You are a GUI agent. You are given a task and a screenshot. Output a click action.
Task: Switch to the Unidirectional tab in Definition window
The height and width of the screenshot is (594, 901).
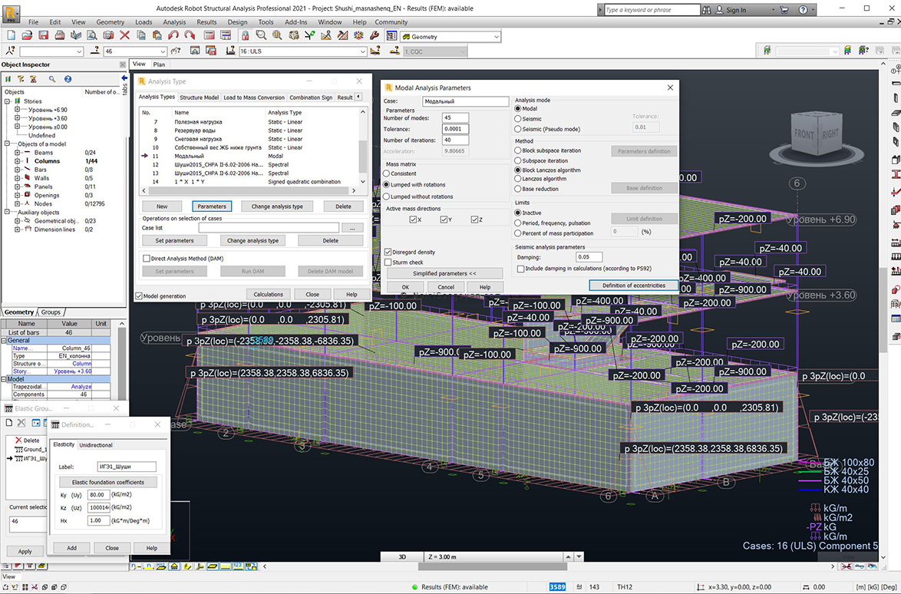pos(95,445)
